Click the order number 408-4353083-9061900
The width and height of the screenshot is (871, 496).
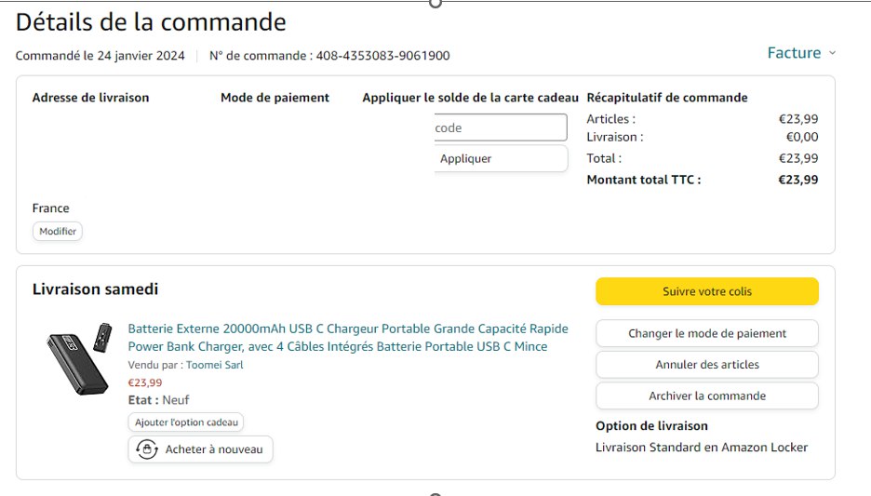[x=382, y=56]
